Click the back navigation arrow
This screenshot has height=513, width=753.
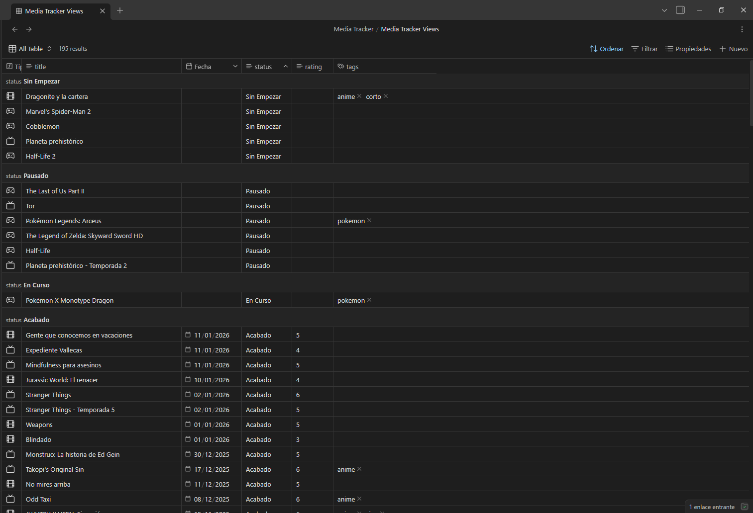pyautogui.click(x=14, y=29)
